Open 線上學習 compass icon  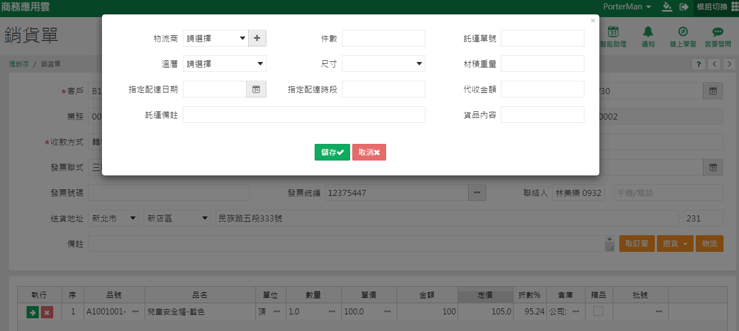[683, 32]
